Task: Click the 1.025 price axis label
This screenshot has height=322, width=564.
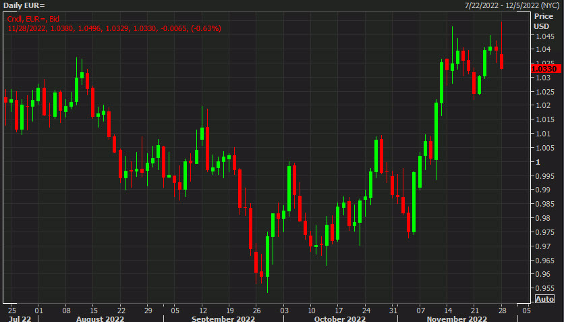Action: 545,92
